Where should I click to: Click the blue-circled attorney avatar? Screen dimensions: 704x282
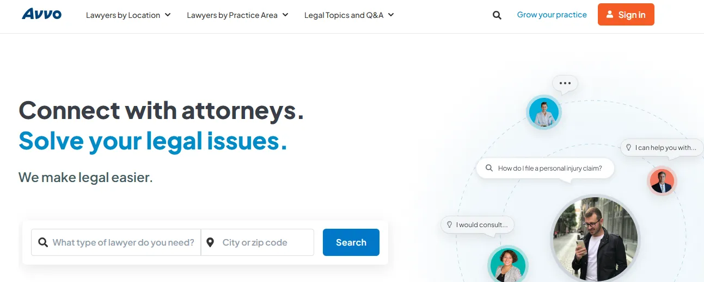(x=543, y=112)
